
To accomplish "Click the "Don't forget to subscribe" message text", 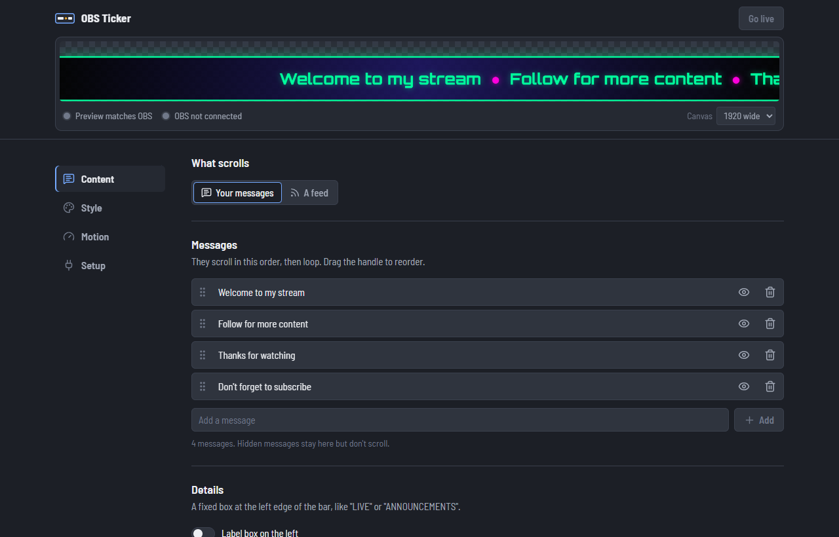I will 265,386.
